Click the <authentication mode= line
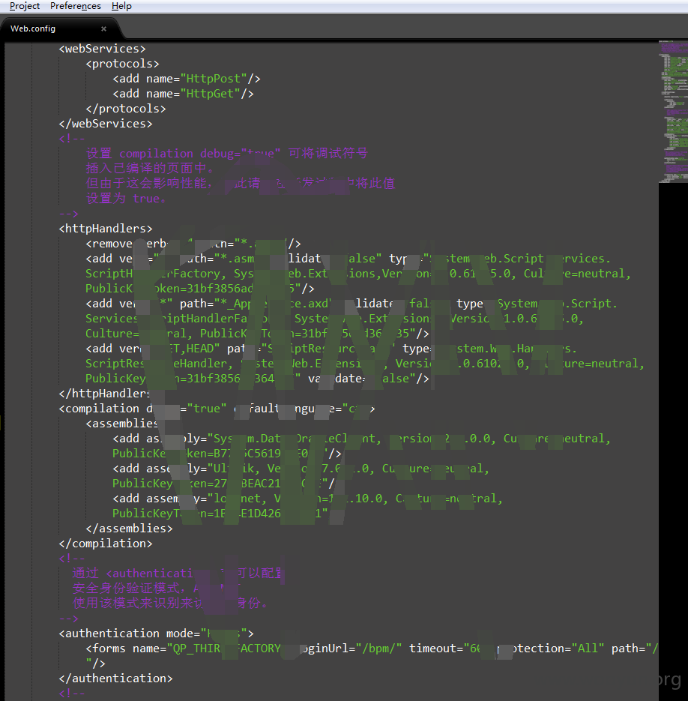This screenshot has height=701, width=688. 156,634
